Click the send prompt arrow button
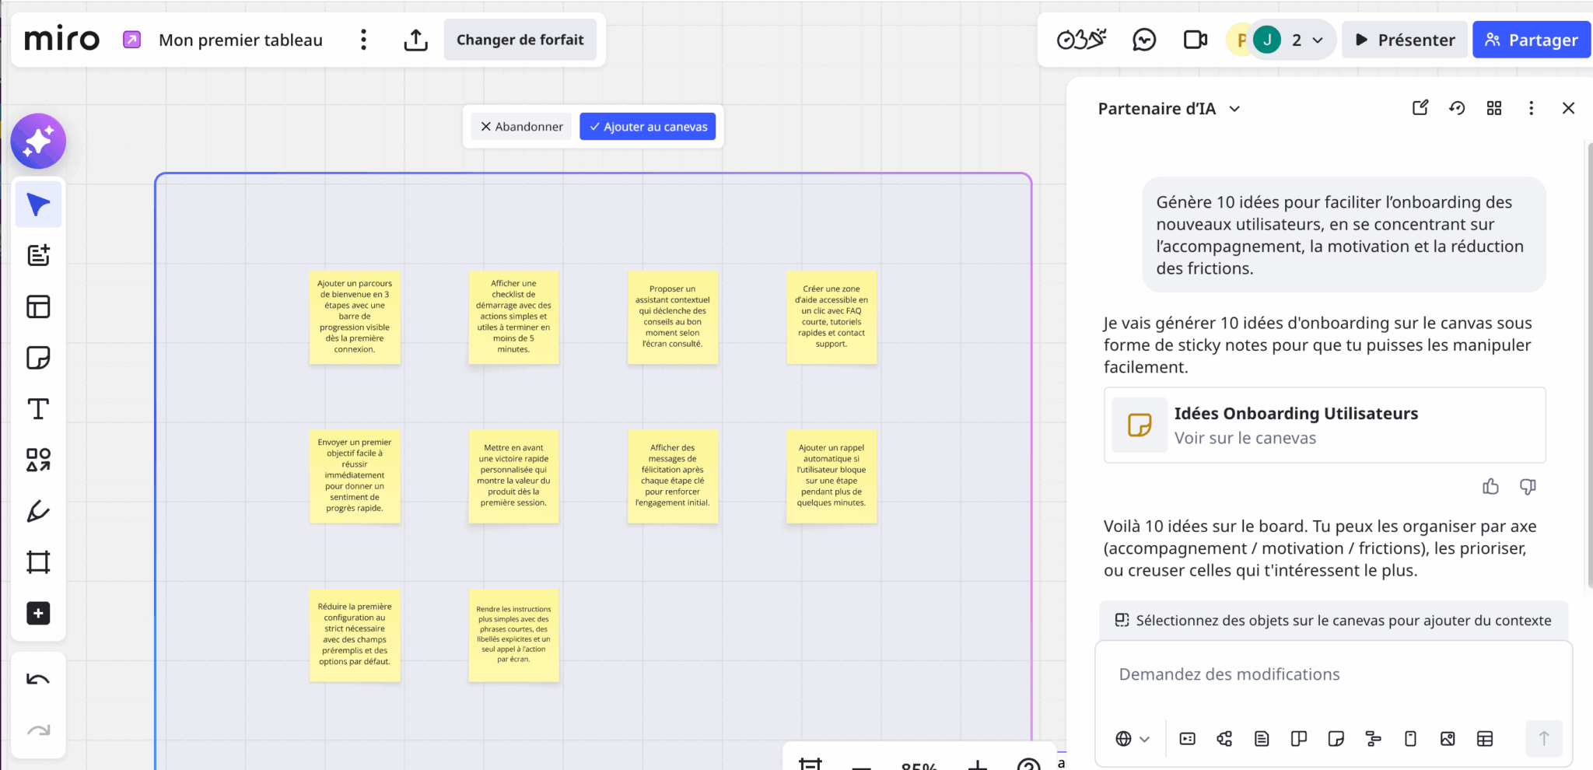This screenshot has width=1593, height=770. [x=1544, y=739]
